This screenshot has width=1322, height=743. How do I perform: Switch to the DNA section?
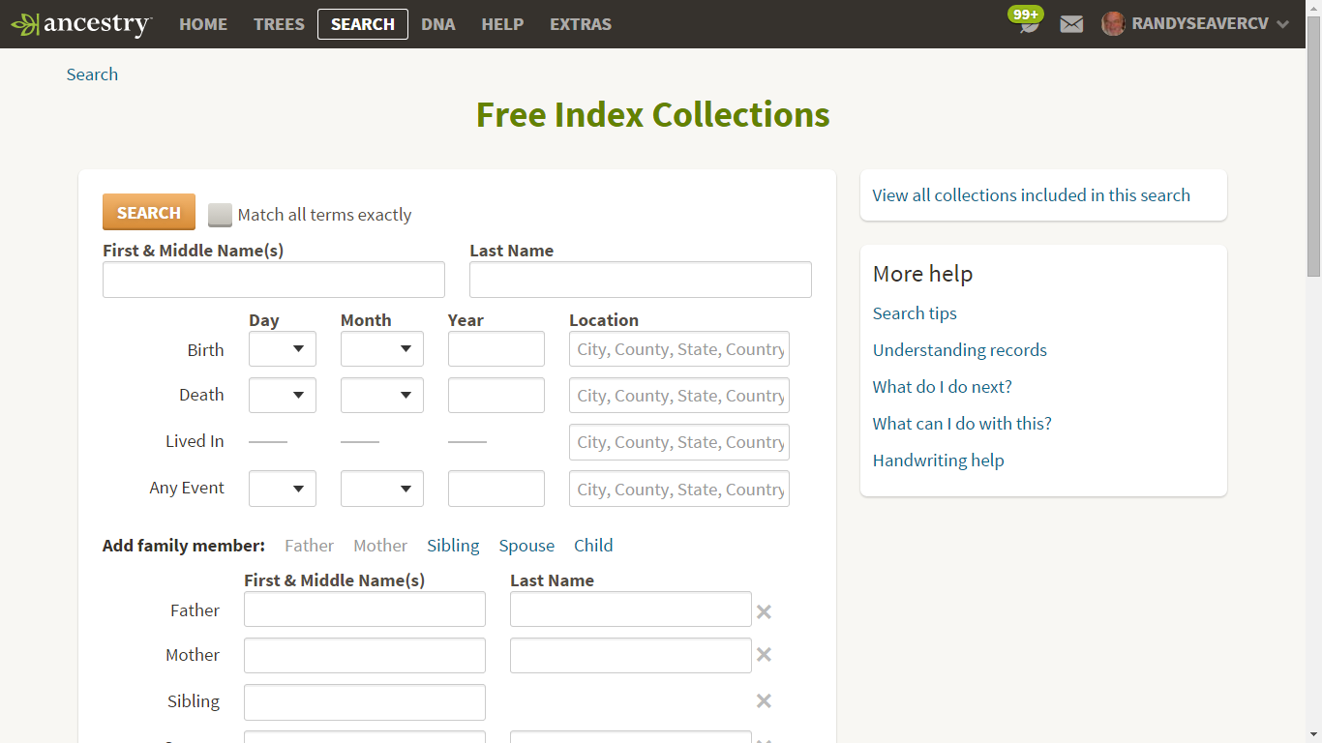click(x=438, y=24)
